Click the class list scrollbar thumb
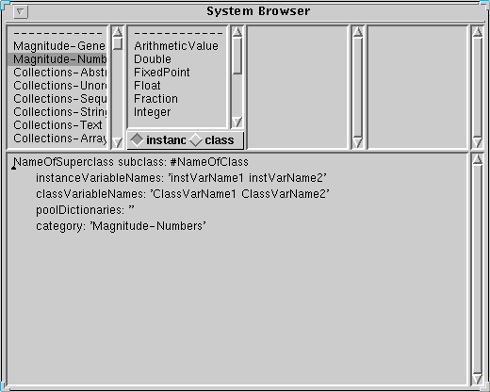 237,56
